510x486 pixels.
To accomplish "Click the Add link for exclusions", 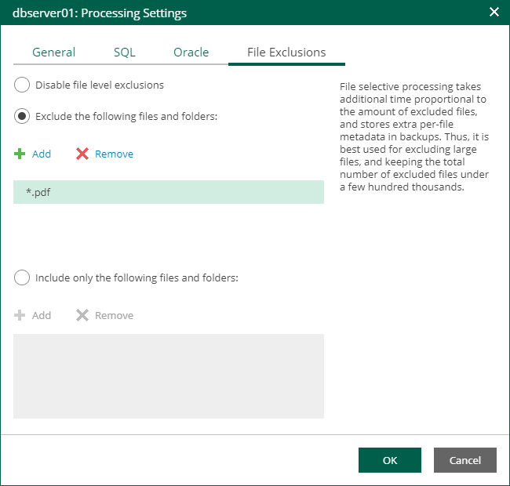I will tap(42, 154).
